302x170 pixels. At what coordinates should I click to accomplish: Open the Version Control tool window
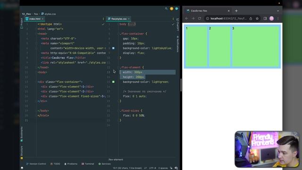36,164
